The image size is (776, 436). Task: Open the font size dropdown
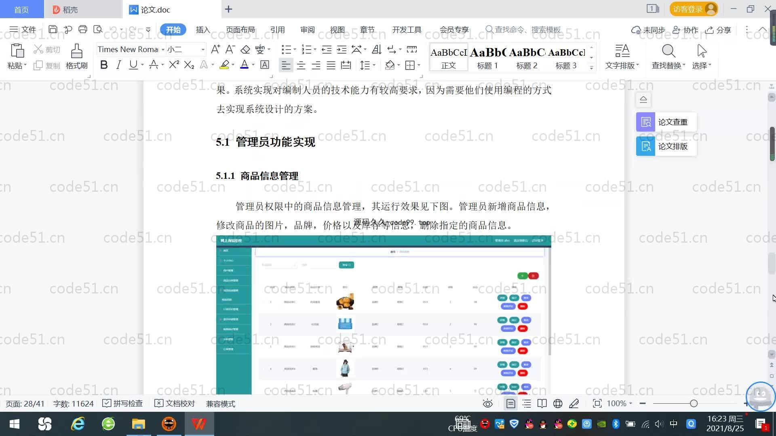203,50
